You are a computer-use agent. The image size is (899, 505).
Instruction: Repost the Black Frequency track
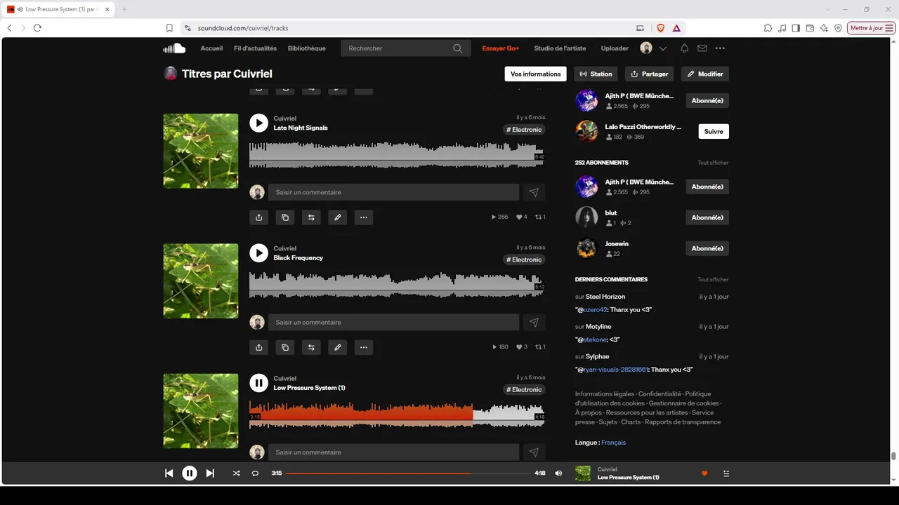pyautogui.click(x=311, y=347)
